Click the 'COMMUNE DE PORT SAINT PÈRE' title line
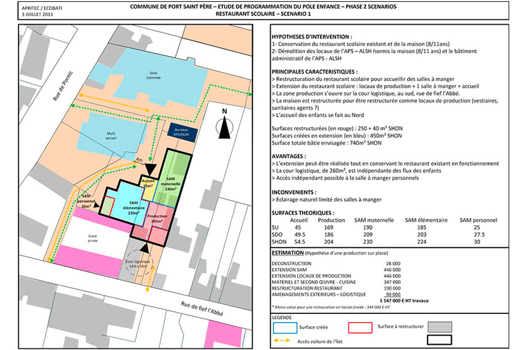The height and width of the screenshot is (350, 525). 263,6
